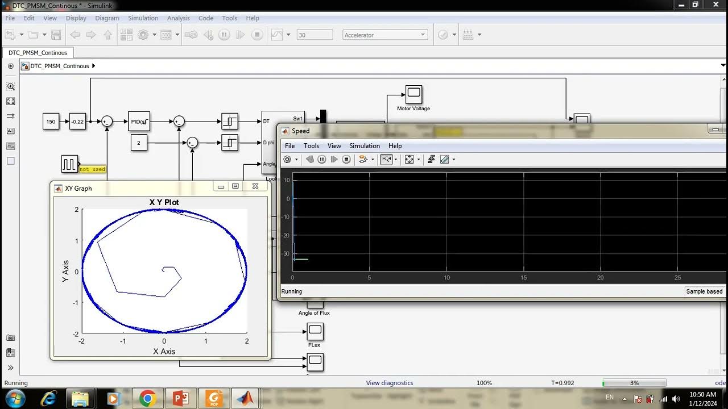The height and width of the screenshot is (409, 728).
Task: Expand the breadcrumb path arrow
Action: [94, 66]
